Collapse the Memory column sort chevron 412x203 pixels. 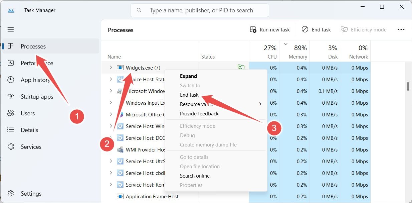(x=285, y=43)
